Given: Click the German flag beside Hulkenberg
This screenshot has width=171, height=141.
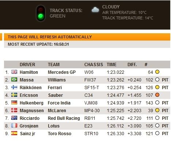Looking at the screenshot, I should [14, 103].
